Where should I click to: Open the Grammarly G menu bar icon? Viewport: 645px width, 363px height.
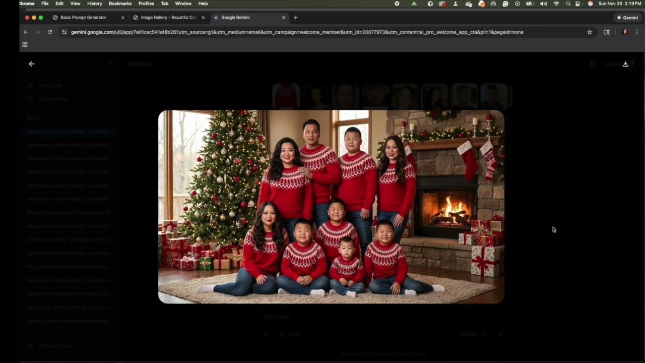click(505, 4)
